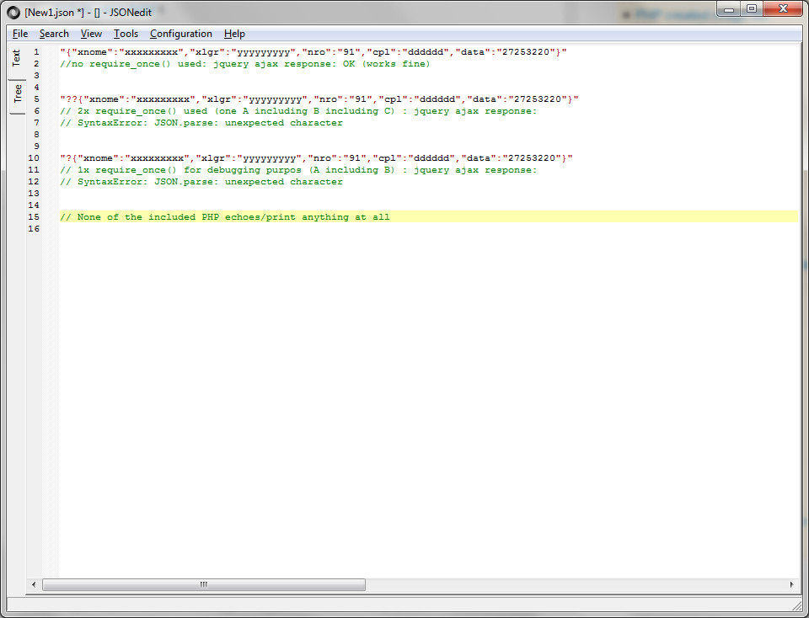Click line number 16 in the gutter

click(34, 229)
